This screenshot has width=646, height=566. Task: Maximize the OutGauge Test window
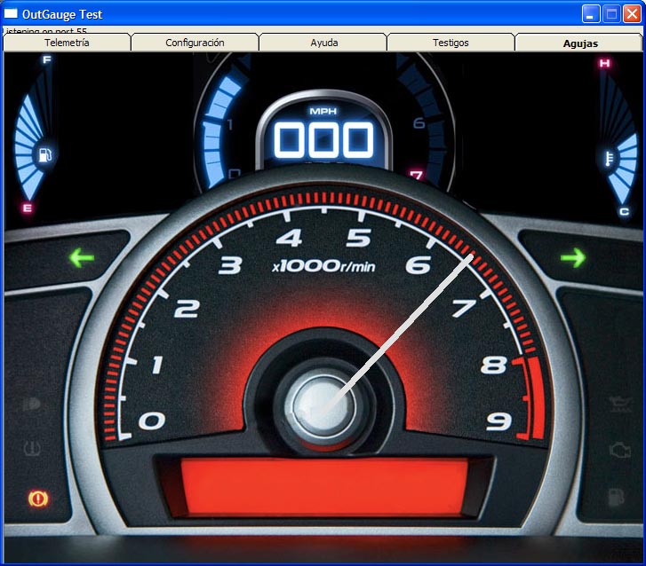click(x=611, y=14)
